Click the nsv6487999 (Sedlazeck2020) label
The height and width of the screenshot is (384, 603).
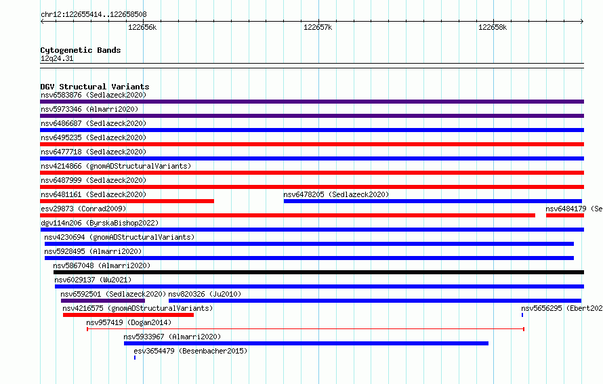[x=93, y=180]
